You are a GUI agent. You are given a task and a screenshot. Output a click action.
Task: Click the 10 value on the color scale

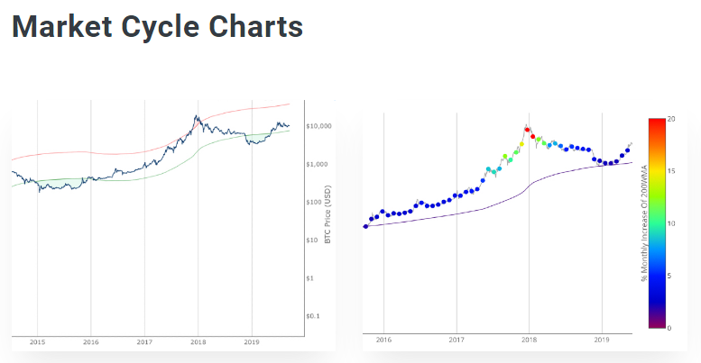[672, 223]
